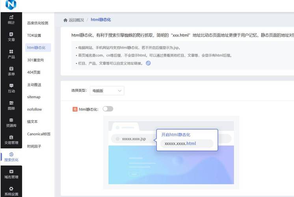Open the 301重定向 menu item

pos(35,60)
